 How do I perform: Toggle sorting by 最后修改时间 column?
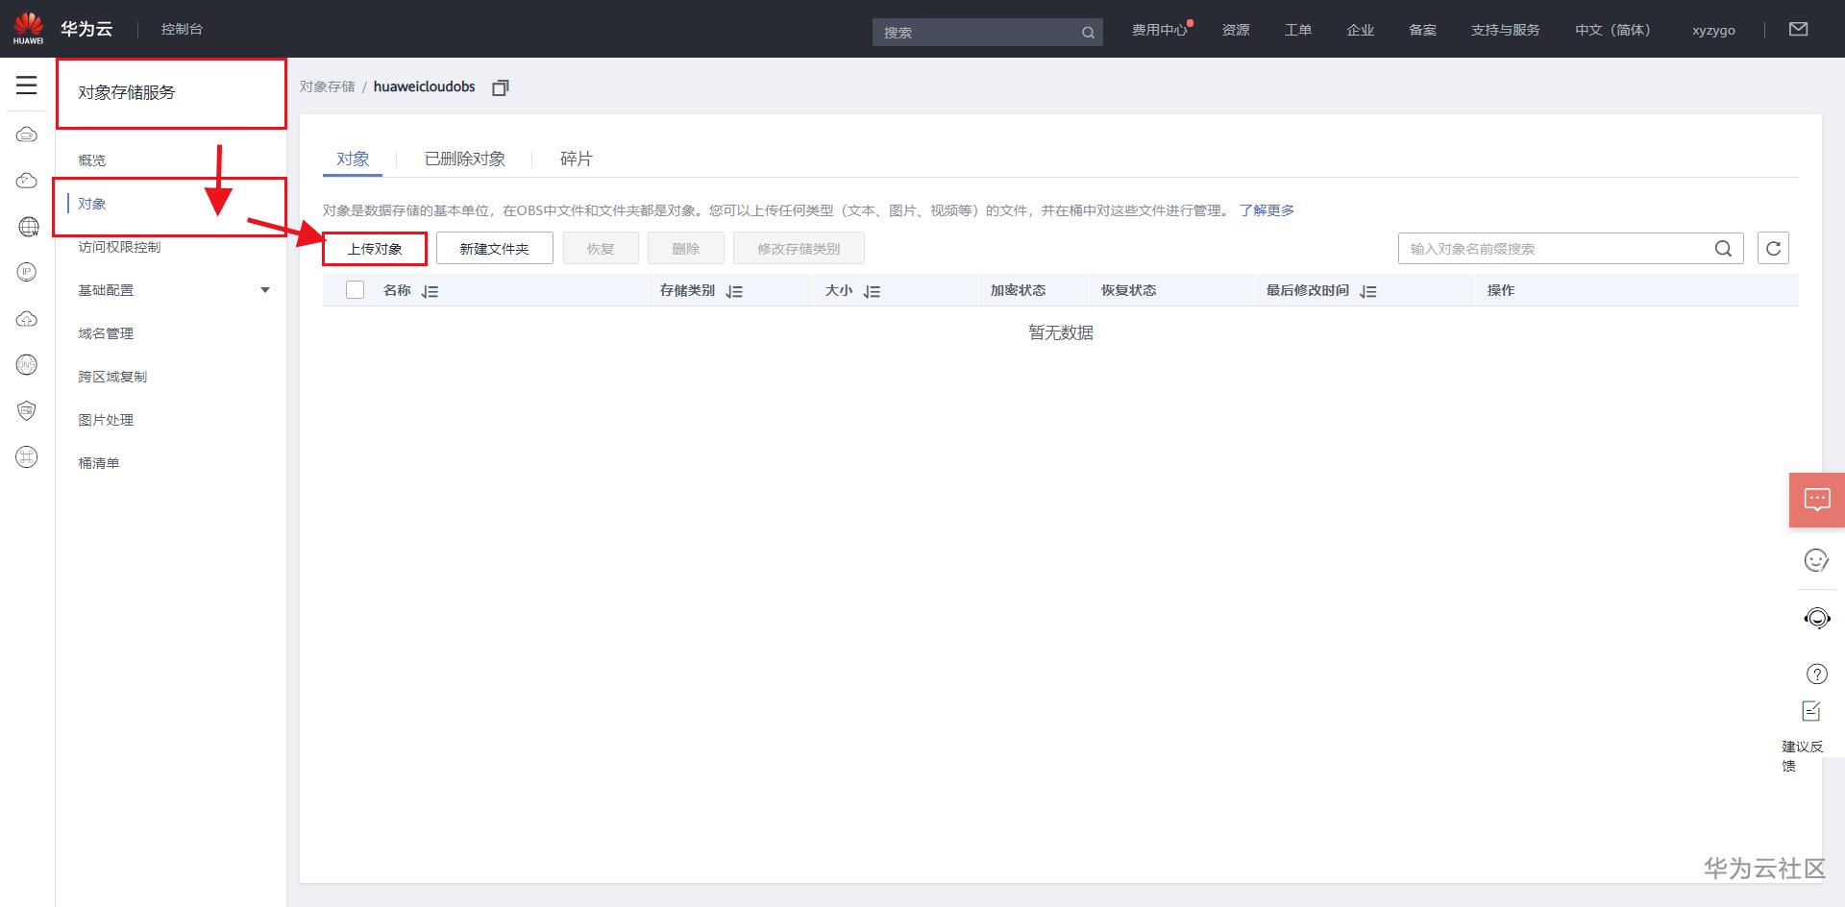tap(1368, 290)
